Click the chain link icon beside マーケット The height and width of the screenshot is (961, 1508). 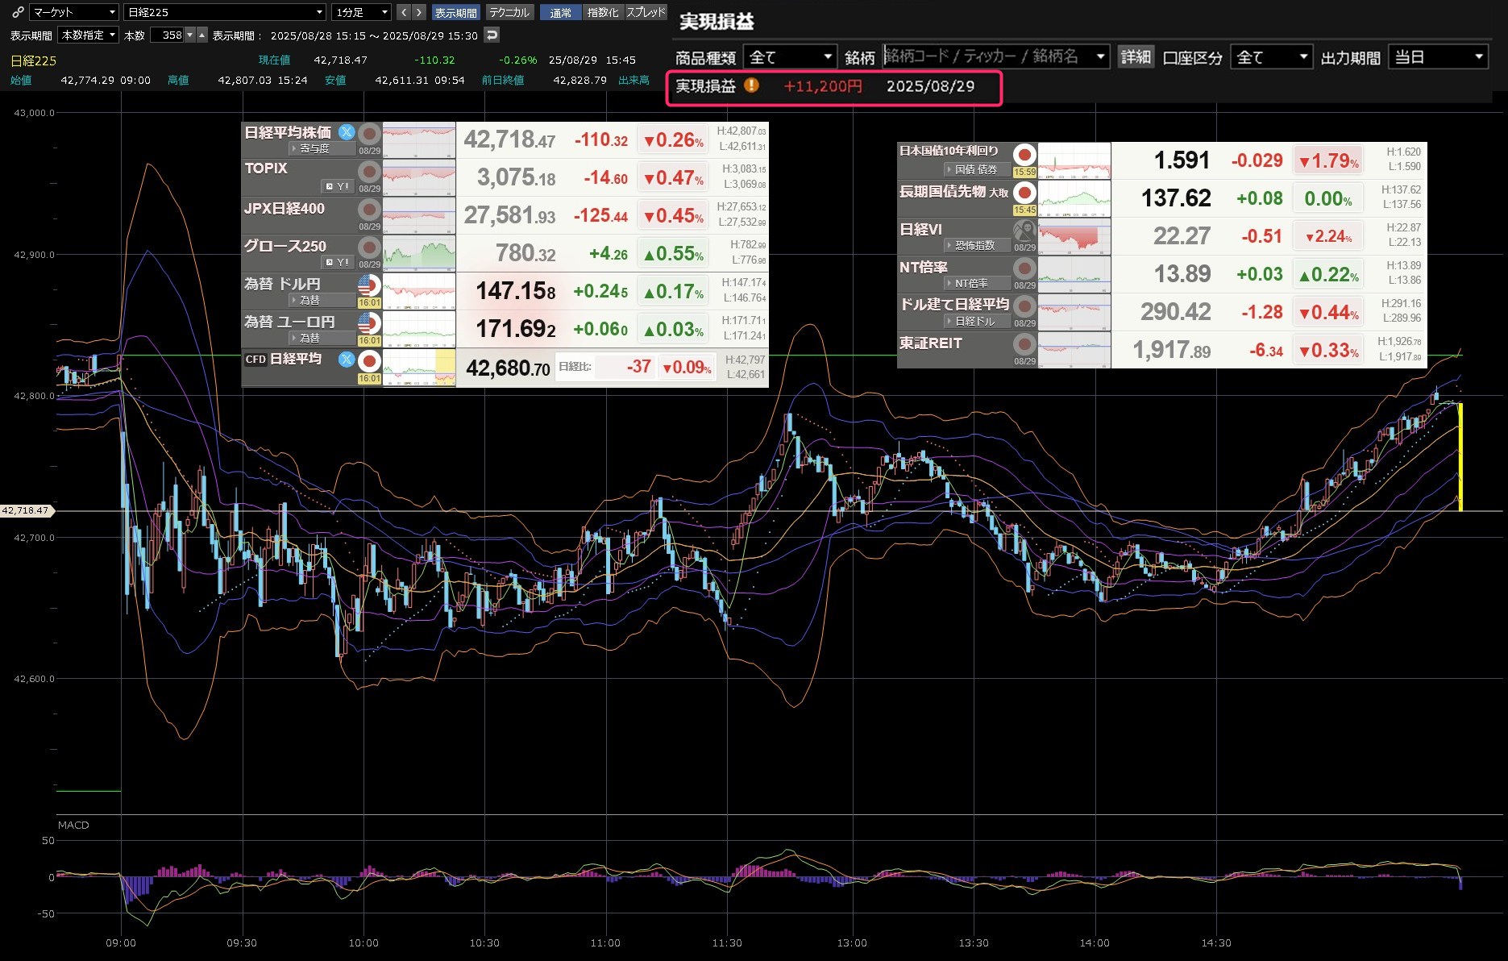pyautogui.click(x=18, y=12)
